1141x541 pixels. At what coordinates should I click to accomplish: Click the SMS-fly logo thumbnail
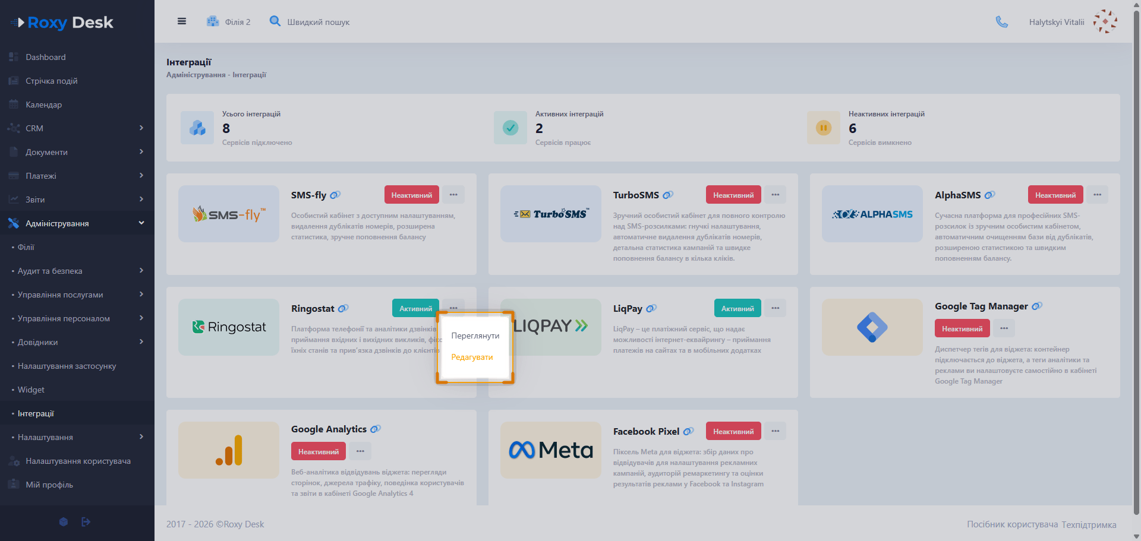click(x=229, y=214)
